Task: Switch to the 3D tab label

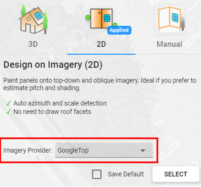Action: 33,44
